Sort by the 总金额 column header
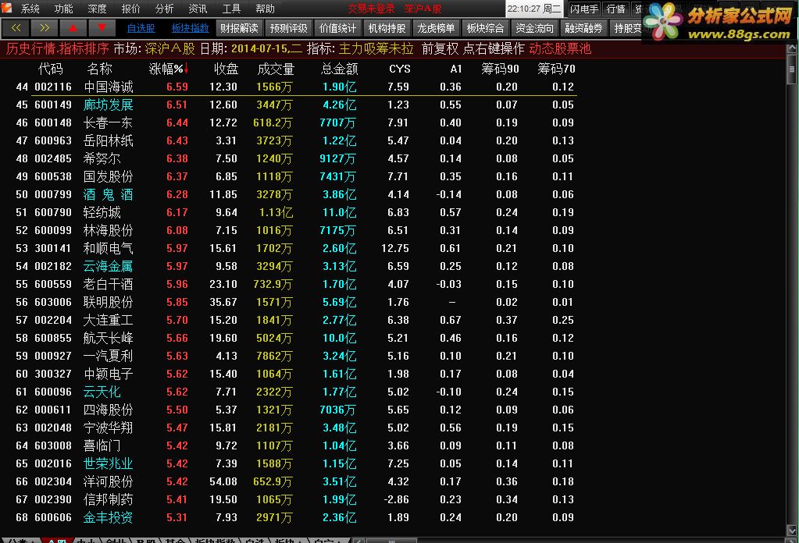Screen dimensions: 799x543 340,69
